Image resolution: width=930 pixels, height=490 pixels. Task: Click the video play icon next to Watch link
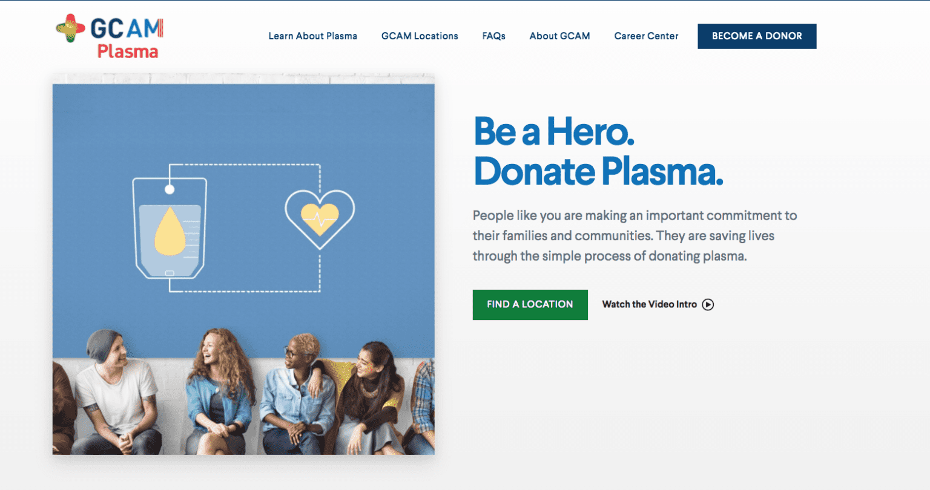(x=707, y=304)
